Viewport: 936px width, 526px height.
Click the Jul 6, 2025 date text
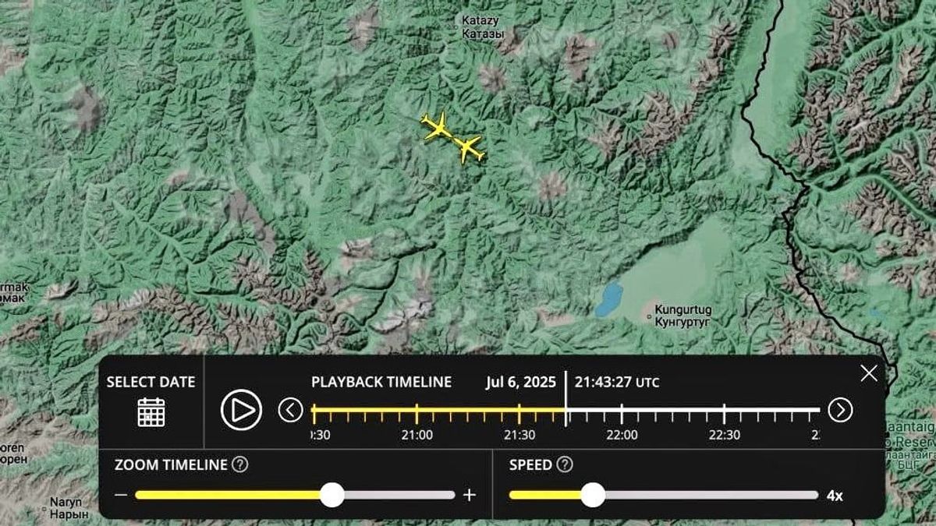520,382
